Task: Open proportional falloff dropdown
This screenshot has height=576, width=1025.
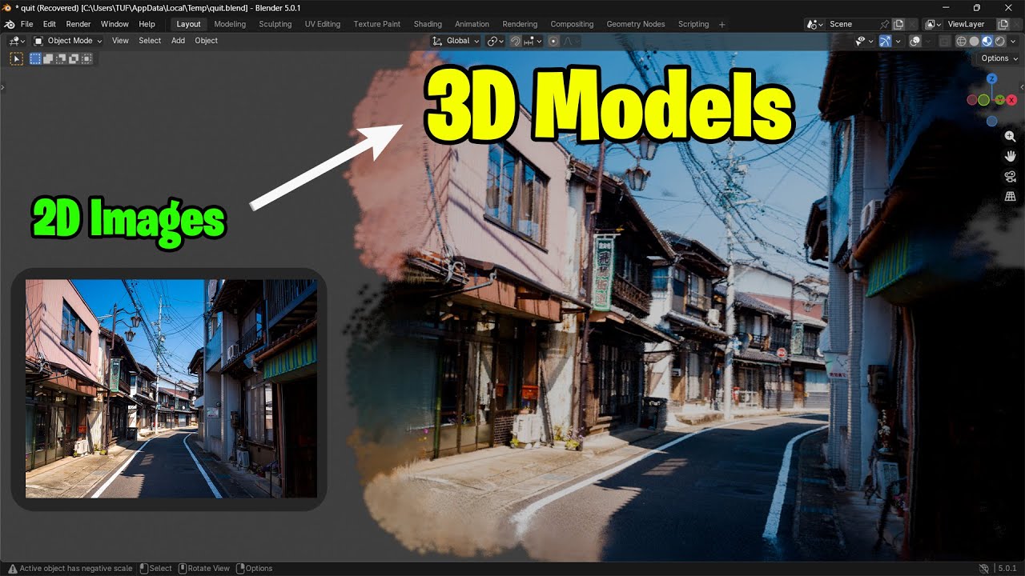Action: 571,41
